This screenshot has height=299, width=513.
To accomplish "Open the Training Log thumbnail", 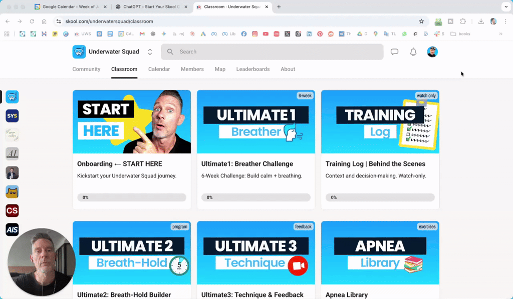I will (x=380, y=122).
